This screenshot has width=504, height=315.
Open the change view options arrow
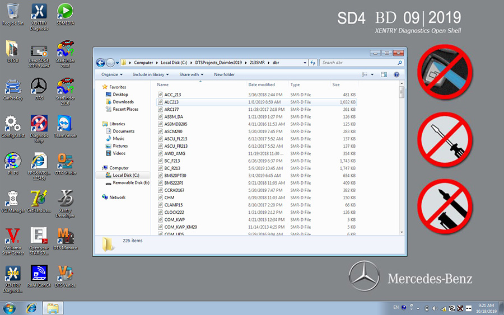click(372, 74)
